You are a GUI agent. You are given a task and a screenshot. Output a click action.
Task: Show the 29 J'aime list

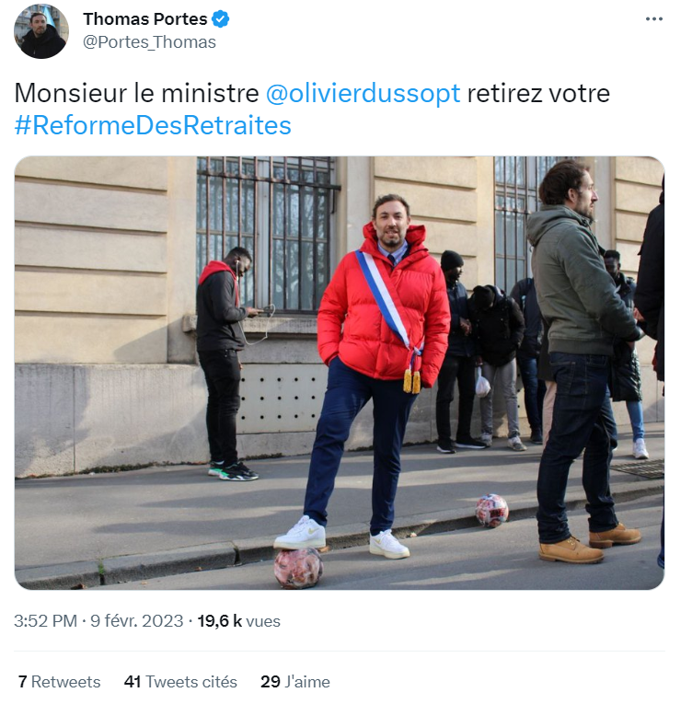(295, 682)
